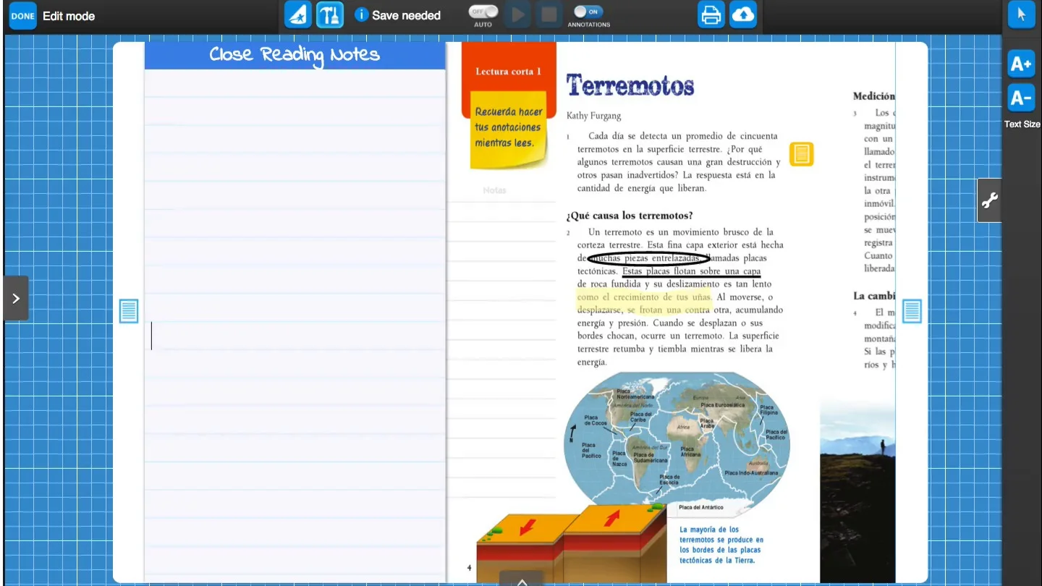
Task: Select the shooting star tool icon
Action: 298,15
